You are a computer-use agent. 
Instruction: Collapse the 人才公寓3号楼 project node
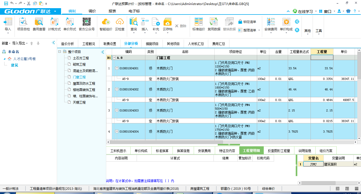click(4, 59)
